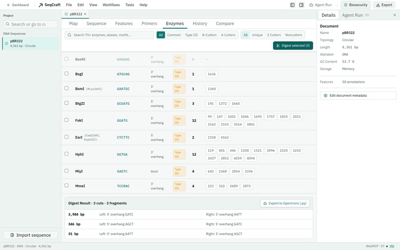This screenshot has height=250, width=400.
Task: Open the Agent Run button in top bar
Action: (321, 5)
